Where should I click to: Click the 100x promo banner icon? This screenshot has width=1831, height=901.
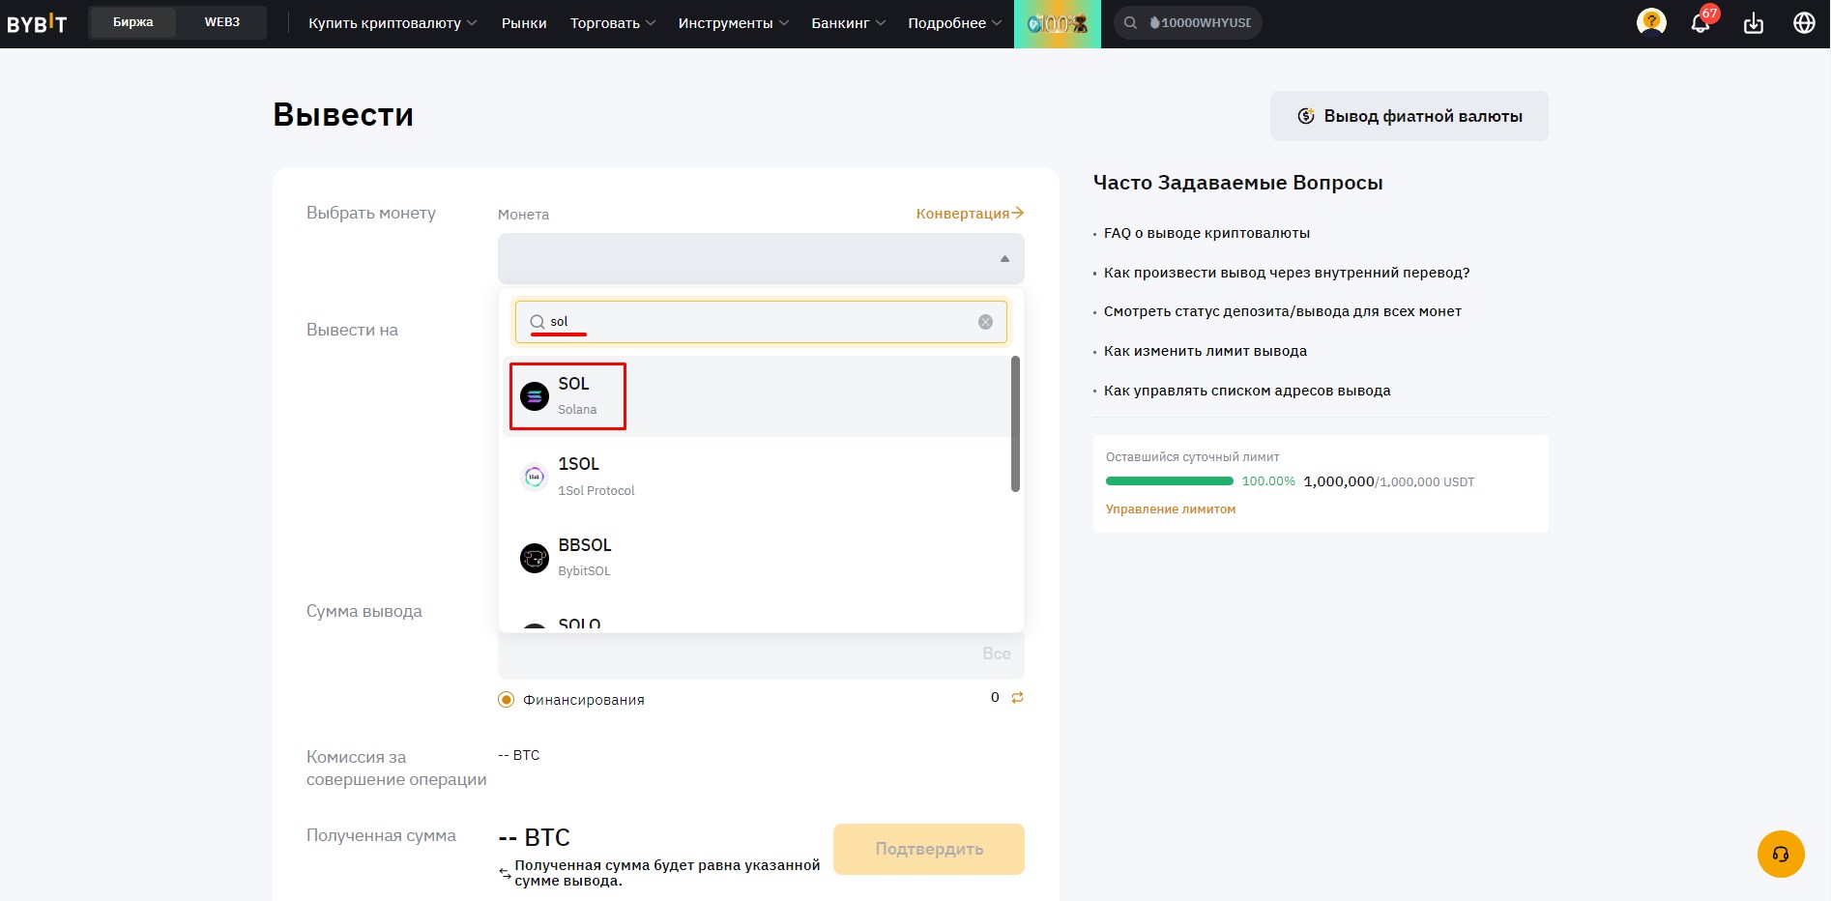coord(1057,23)
